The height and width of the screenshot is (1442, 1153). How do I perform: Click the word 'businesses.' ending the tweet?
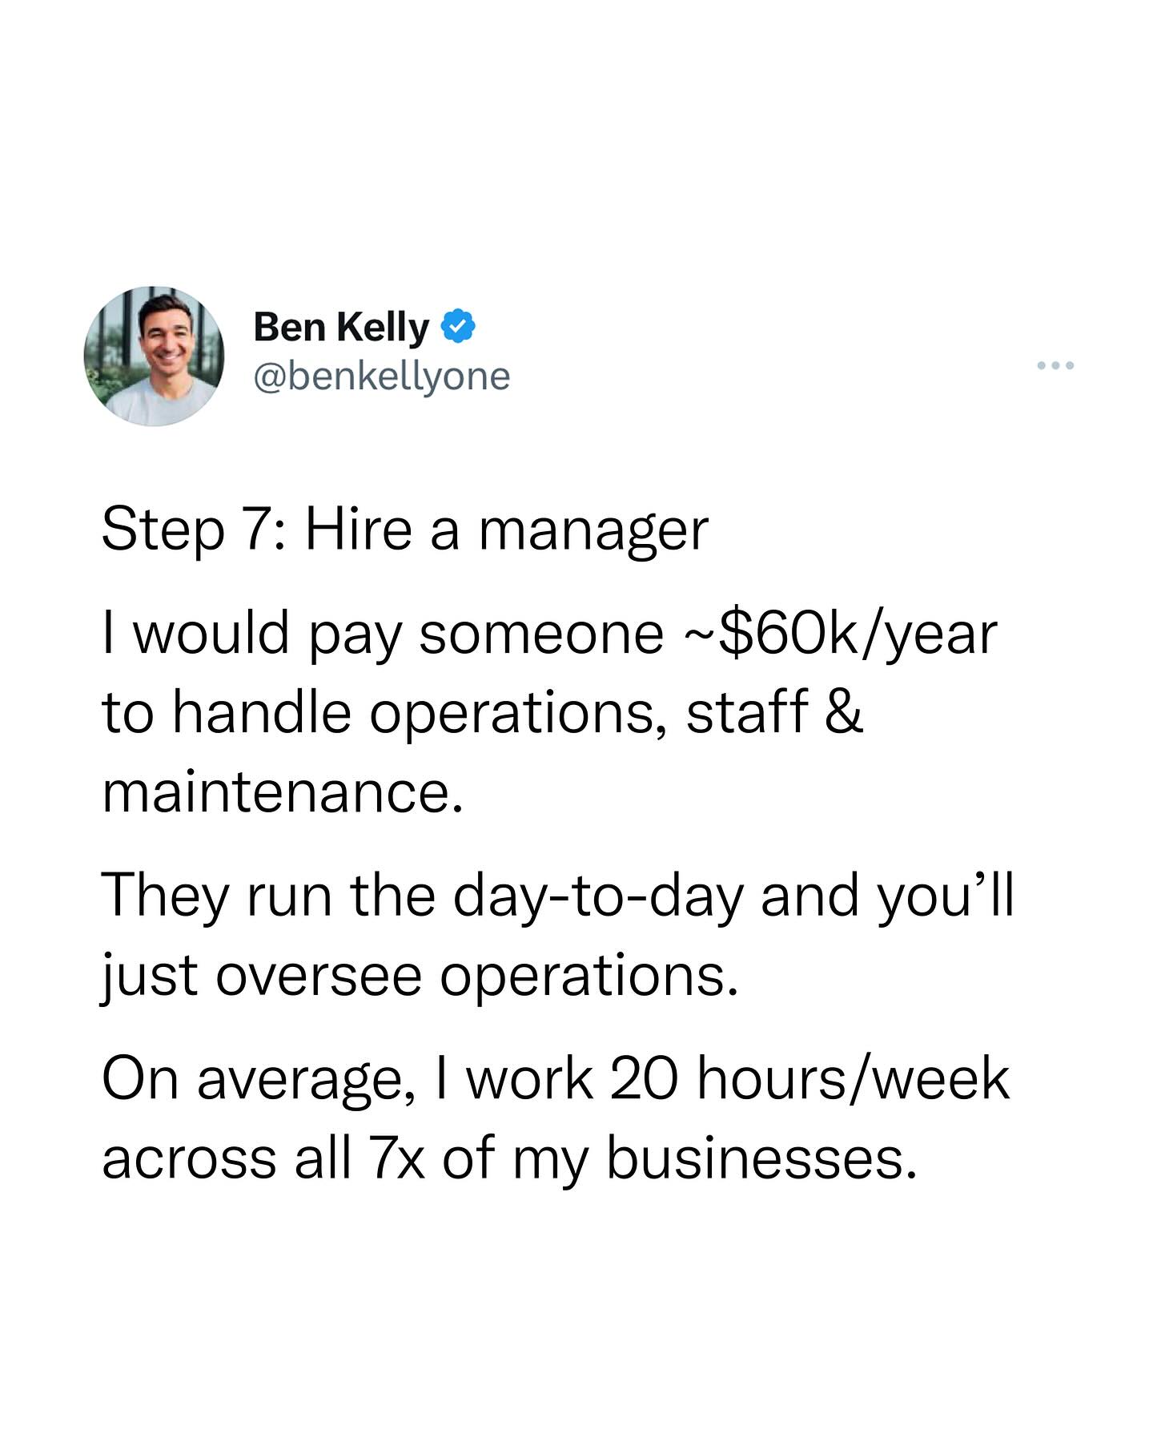pos(761,1158)
